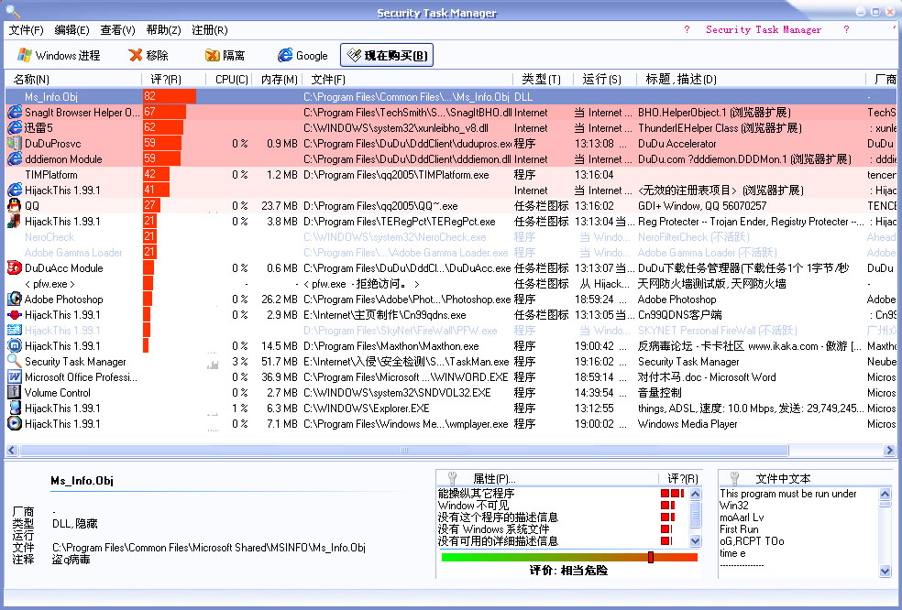Viewport: 902px width, 610px height.
Task: Click the IE icon beside dddiemon Module
Action: click(15, 158)
